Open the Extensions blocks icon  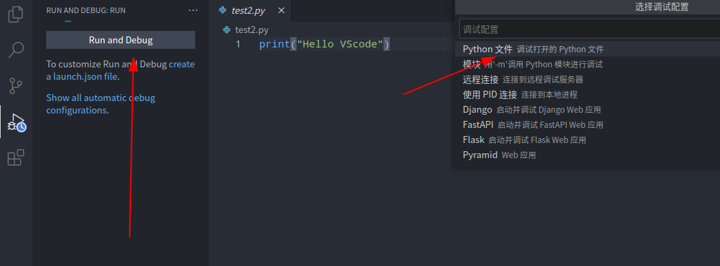16,157
